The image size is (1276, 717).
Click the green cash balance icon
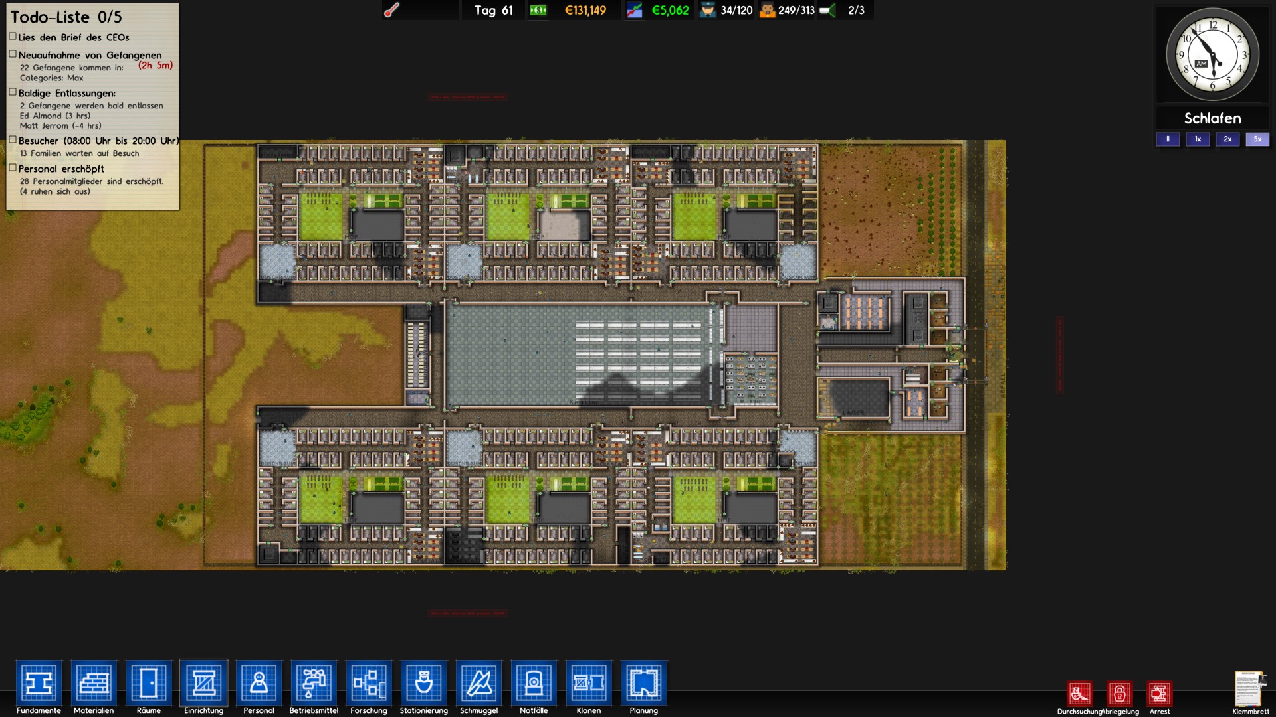click(x=538, y=10)
